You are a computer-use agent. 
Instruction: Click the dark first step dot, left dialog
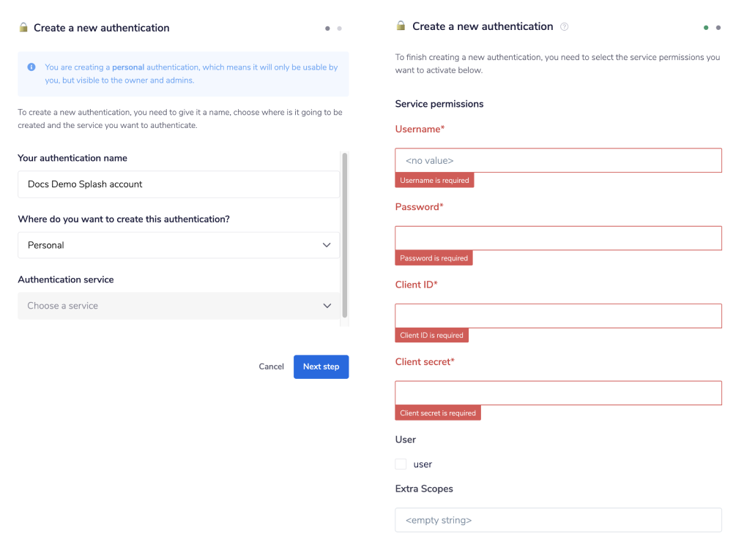click(x=327, y=29)
